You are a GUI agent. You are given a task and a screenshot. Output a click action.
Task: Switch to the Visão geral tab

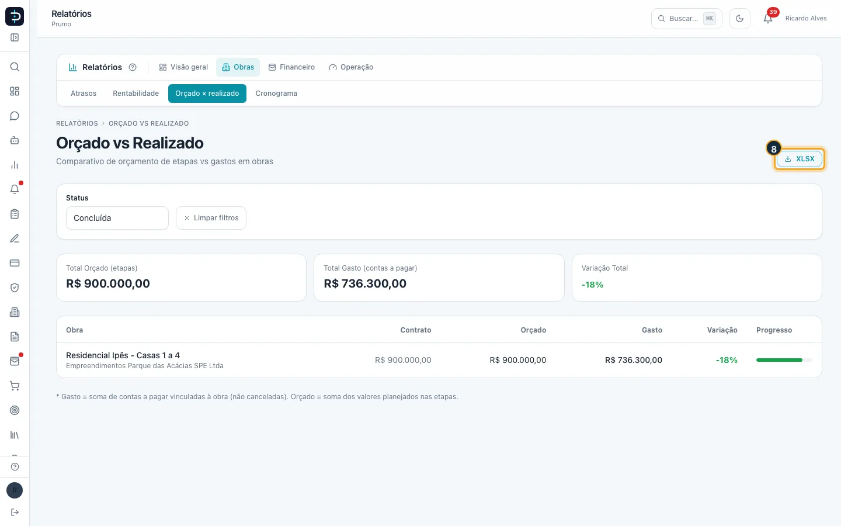[183, 67]
